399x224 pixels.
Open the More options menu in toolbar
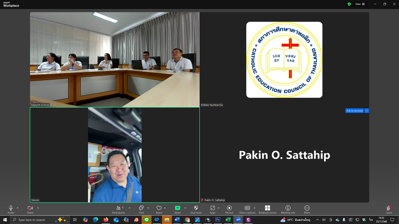point(307,209)
